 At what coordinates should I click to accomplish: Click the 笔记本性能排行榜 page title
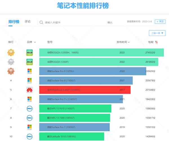83,6
